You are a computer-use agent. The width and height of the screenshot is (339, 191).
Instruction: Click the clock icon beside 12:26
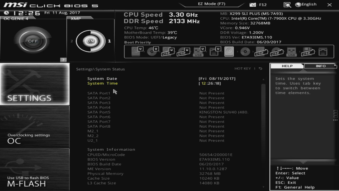click(6, 13)
